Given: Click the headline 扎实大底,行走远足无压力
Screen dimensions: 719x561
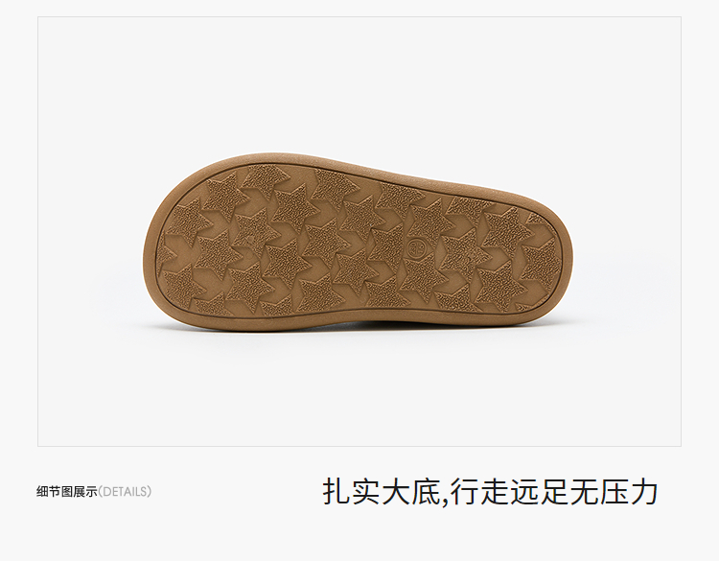Looking at the screenshot, I should pyautogui.click(x=490, y=492).
